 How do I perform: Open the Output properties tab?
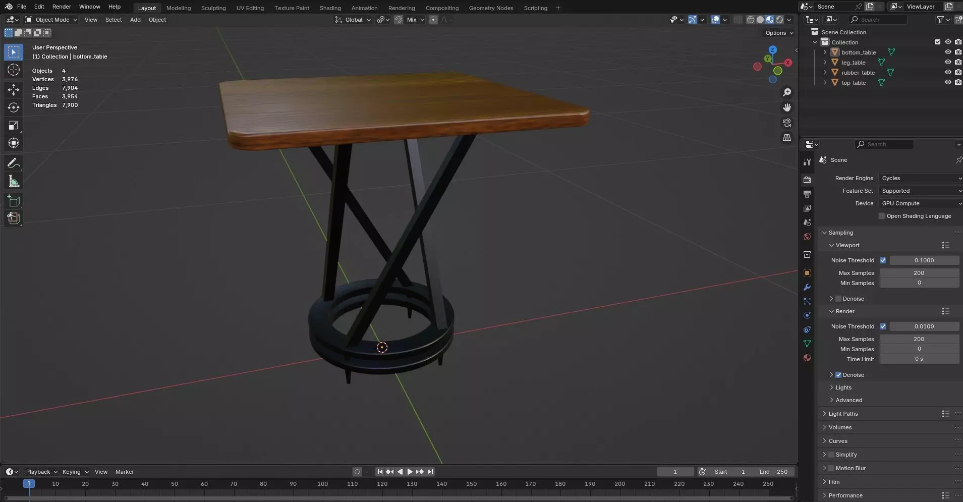click(x=807, y=194)
